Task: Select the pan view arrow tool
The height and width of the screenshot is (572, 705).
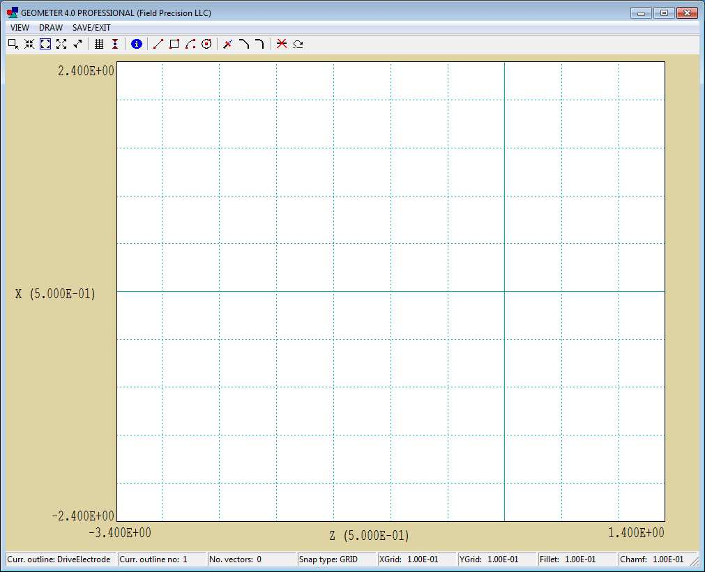Action: (x=77, y=44)
